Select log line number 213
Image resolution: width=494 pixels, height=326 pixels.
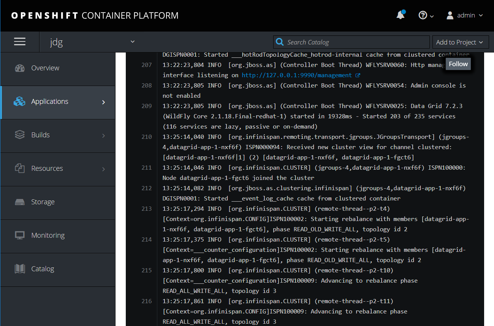(147, 209)
